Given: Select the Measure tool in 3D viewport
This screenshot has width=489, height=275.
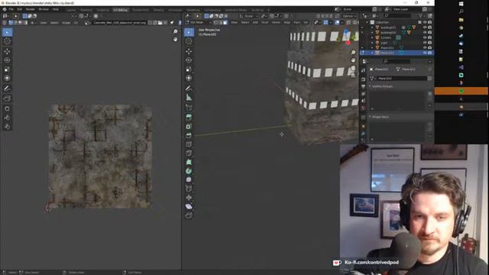Looking at the screenshot, I should 189,98.
